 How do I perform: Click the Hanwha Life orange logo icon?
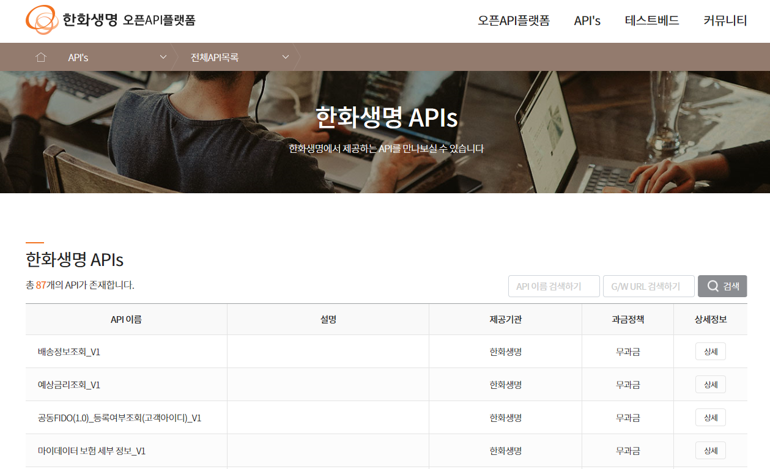point(42,20)
